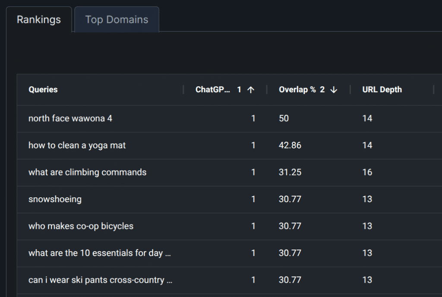Click the descending sort arrow beside Overlap %

tap(334, 90)
